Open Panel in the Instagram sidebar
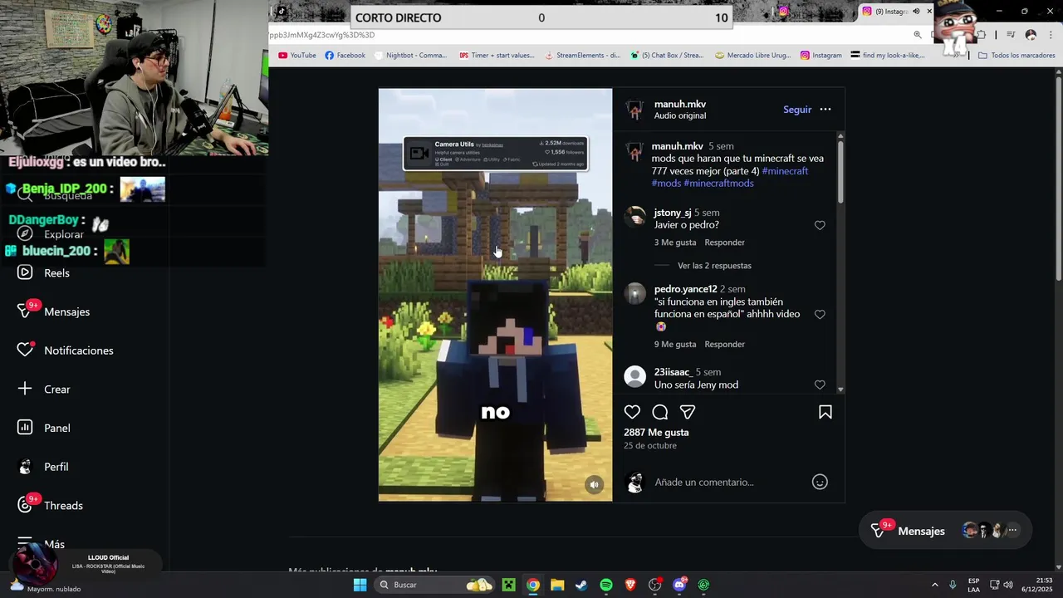This screenshot has width=1063, height=598. 45,428
